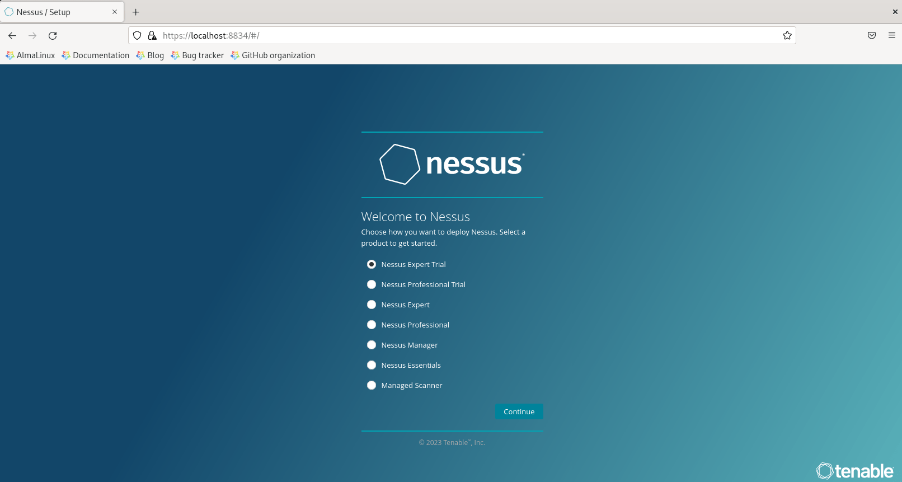View site security lock information
Screen dimensions: 902x482
pos(152,36)
